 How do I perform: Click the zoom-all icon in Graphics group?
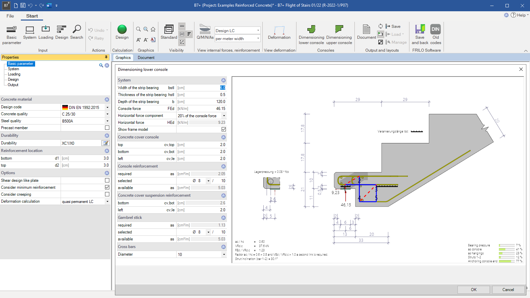[146, 29]
